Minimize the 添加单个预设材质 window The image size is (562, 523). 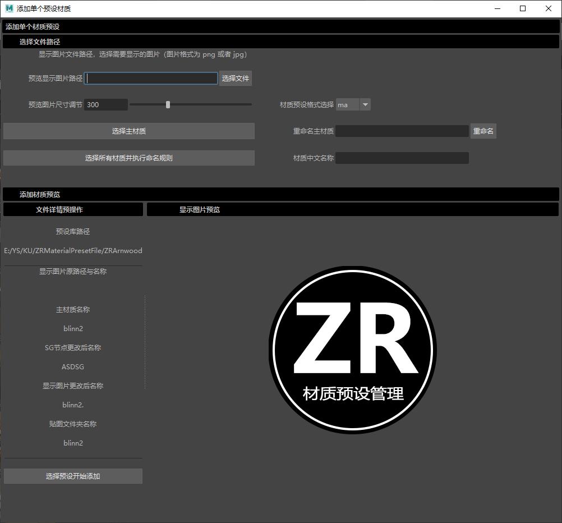497,8
